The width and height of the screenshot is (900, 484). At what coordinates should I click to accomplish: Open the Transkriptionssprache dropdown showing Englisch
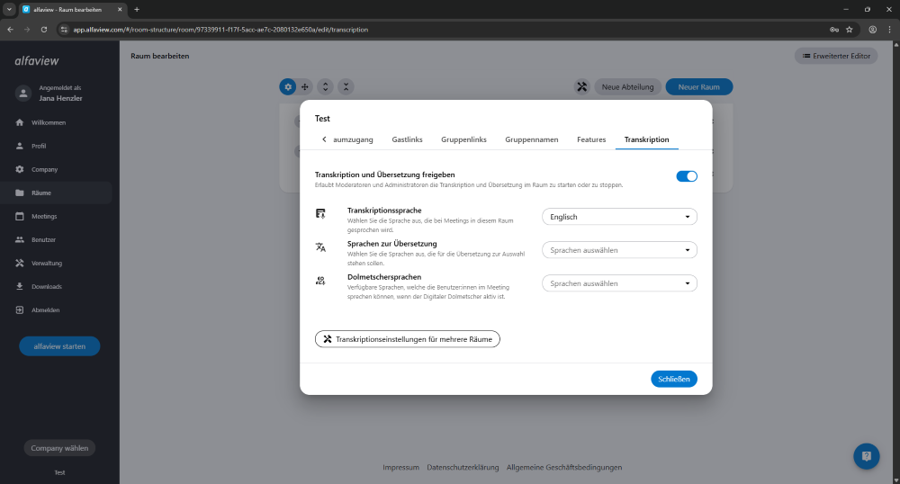tap(619, 217)
